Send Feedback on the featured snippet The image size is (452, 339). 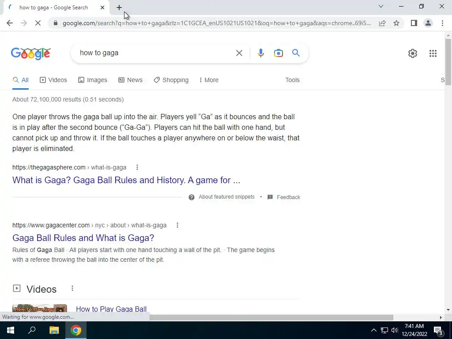tap(284, 197)
